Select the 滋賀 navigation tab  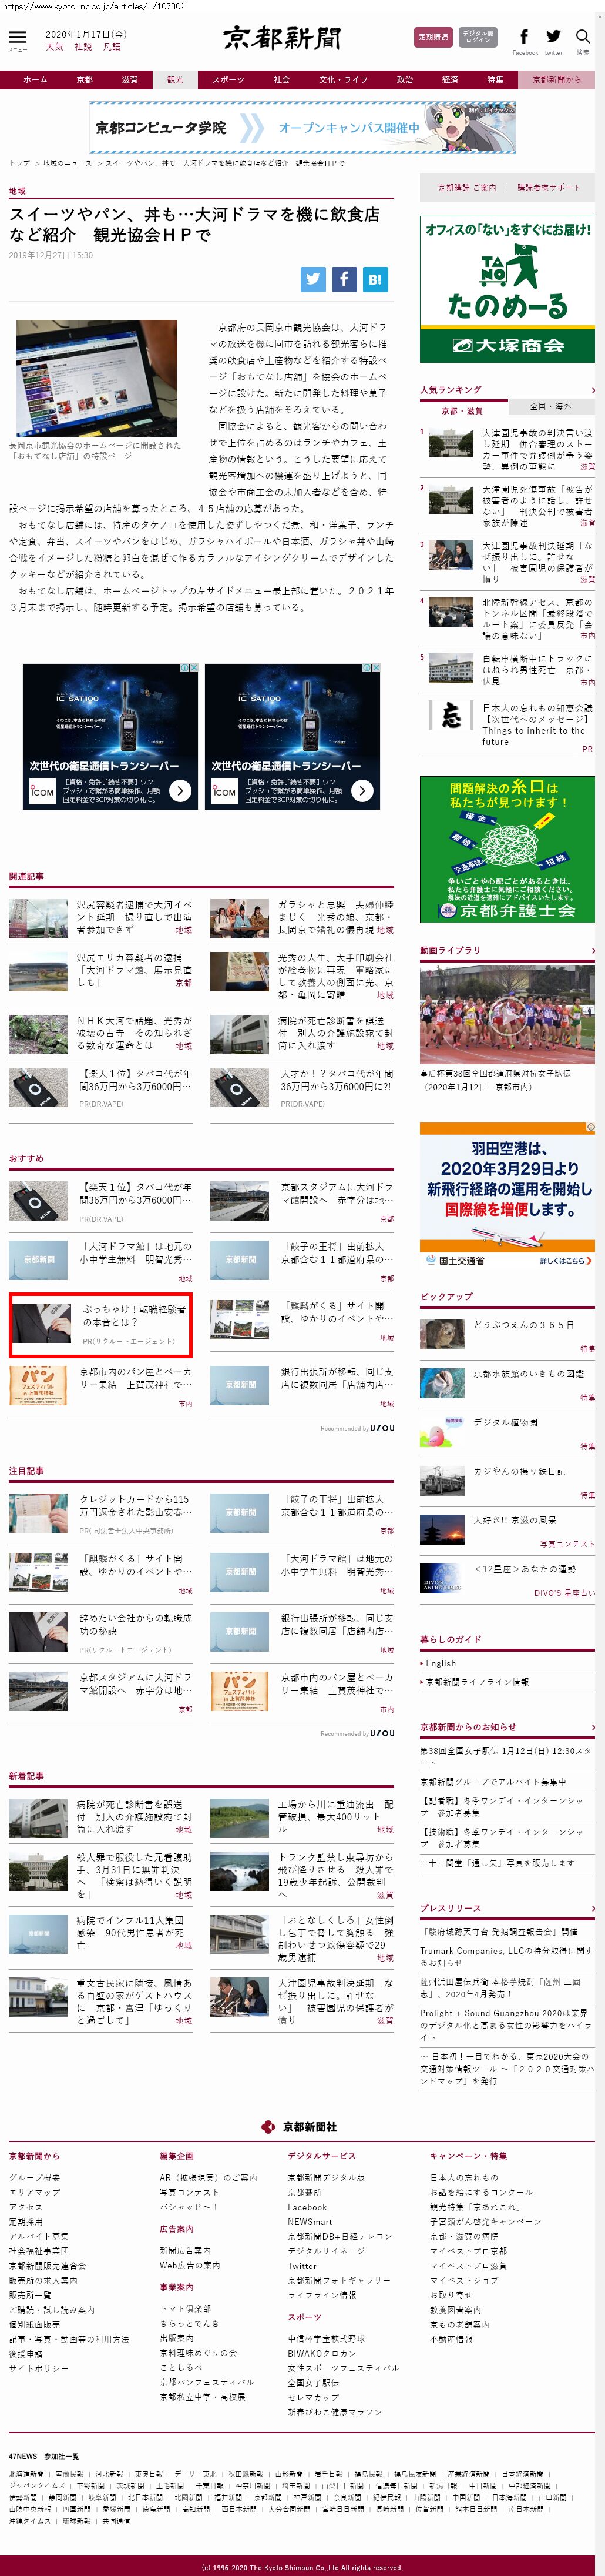tap(130, 80)
